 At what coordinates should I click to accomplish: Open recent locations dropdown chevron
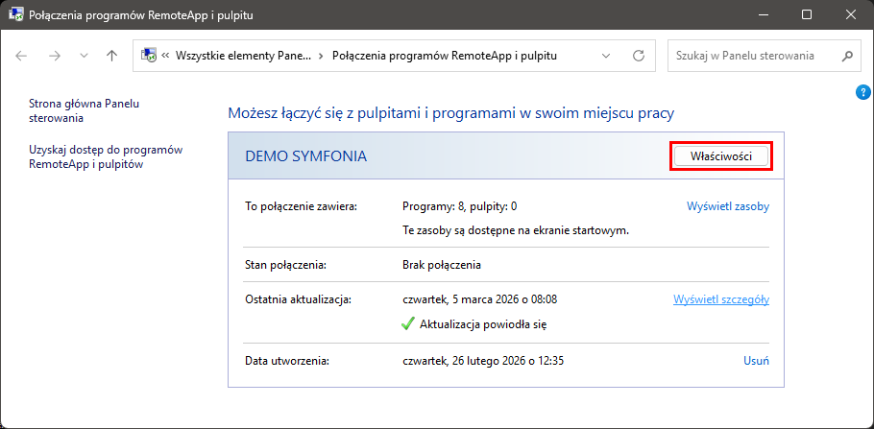pos(84,56)
